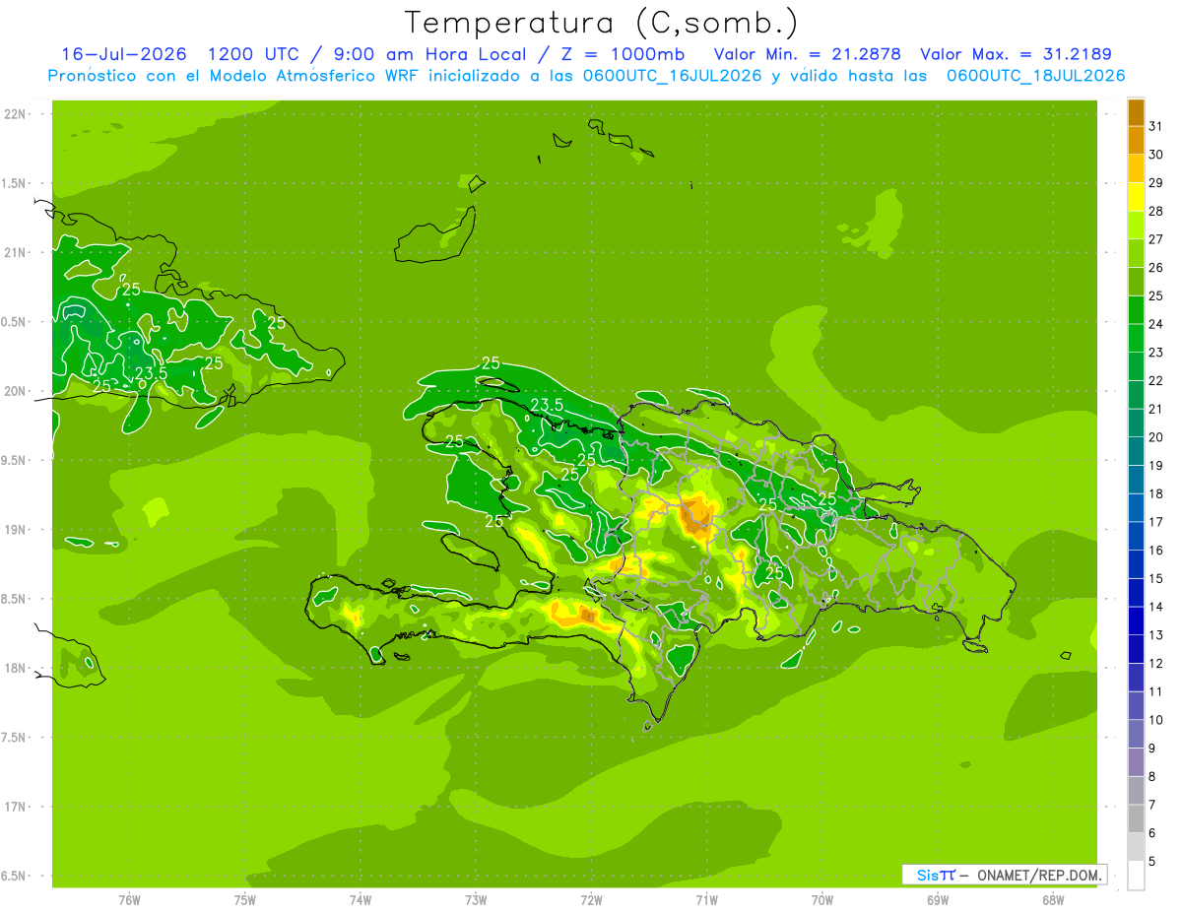1182x913 pixels.
Task: Click the "75W" longitude label
Action: point(245,899)
